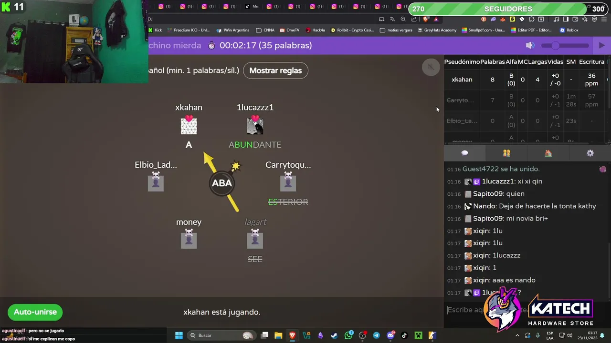Click the chat message input field
Screen dimensions: 611x343
527,310
